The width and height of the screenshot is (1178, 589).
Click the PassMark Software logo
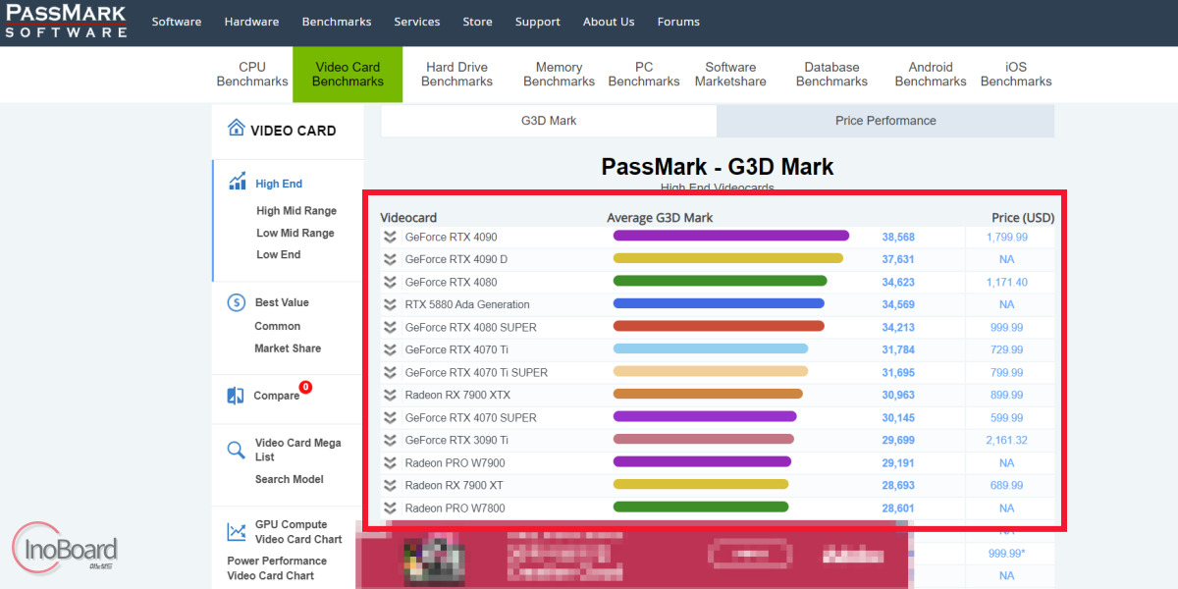click(x=66, y=21)
